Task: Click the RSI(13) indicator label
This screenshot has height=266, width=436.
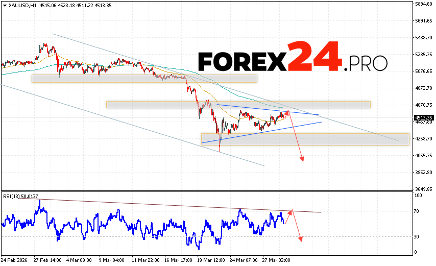Action: pyautogui.click(x=19, y=196)
